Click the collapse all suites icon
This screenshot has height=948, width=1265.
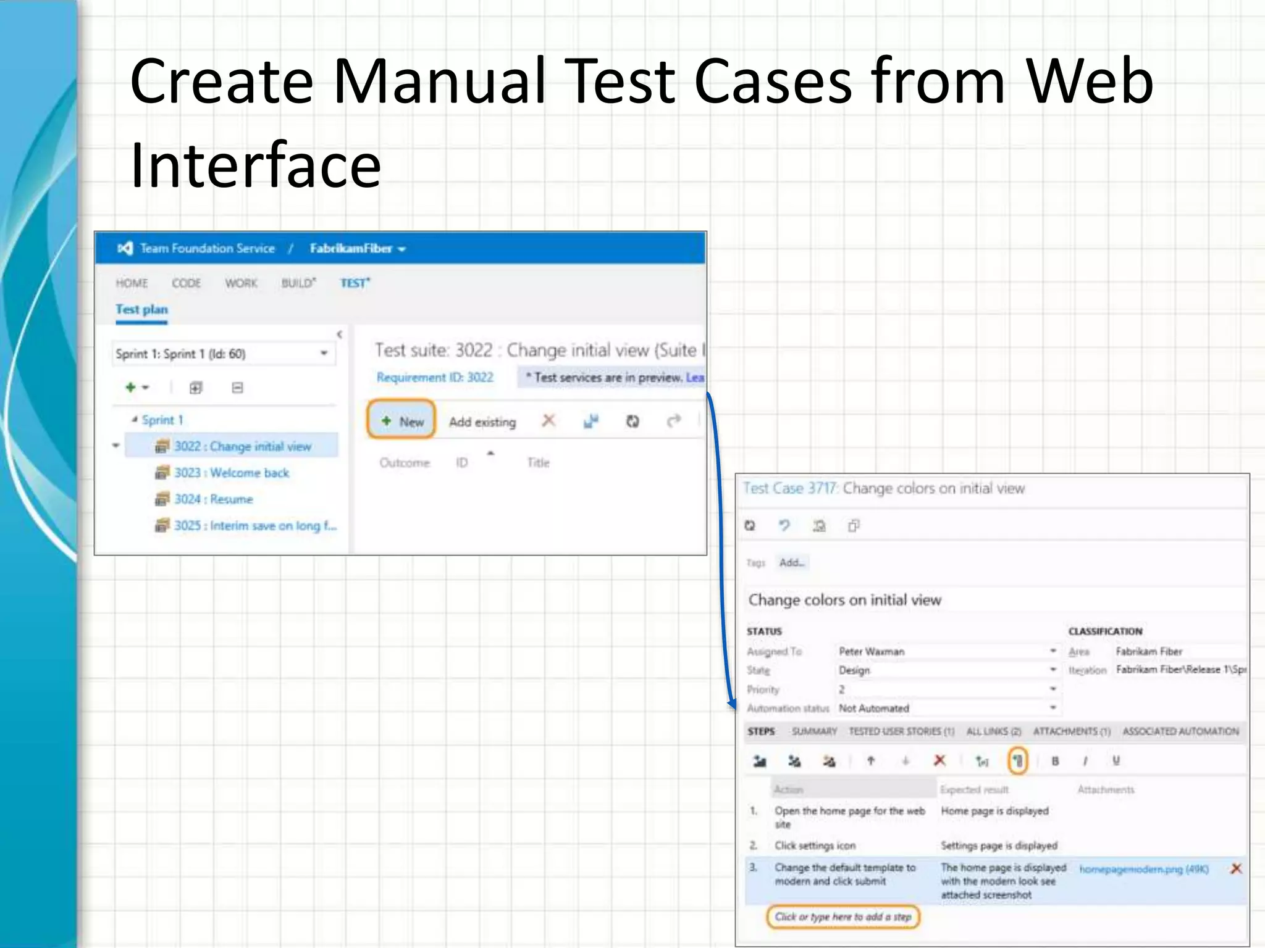click(x=237, y=388)
